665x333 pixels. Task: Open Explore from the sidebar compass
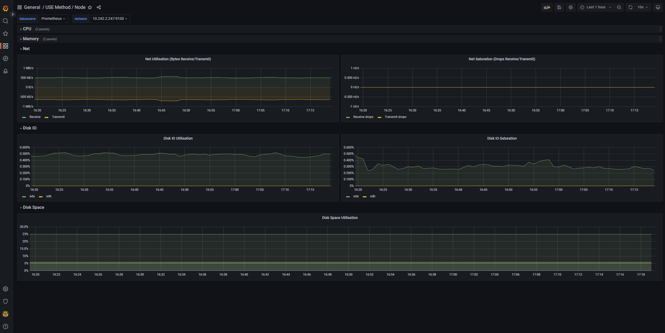point(5,58)
